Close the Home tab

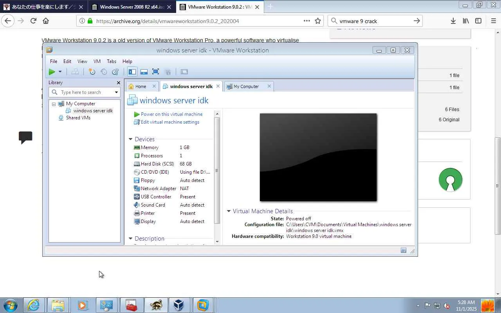click(x=154, y=86)
